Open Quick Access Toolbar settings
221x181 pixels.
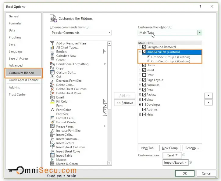(23, 80)
